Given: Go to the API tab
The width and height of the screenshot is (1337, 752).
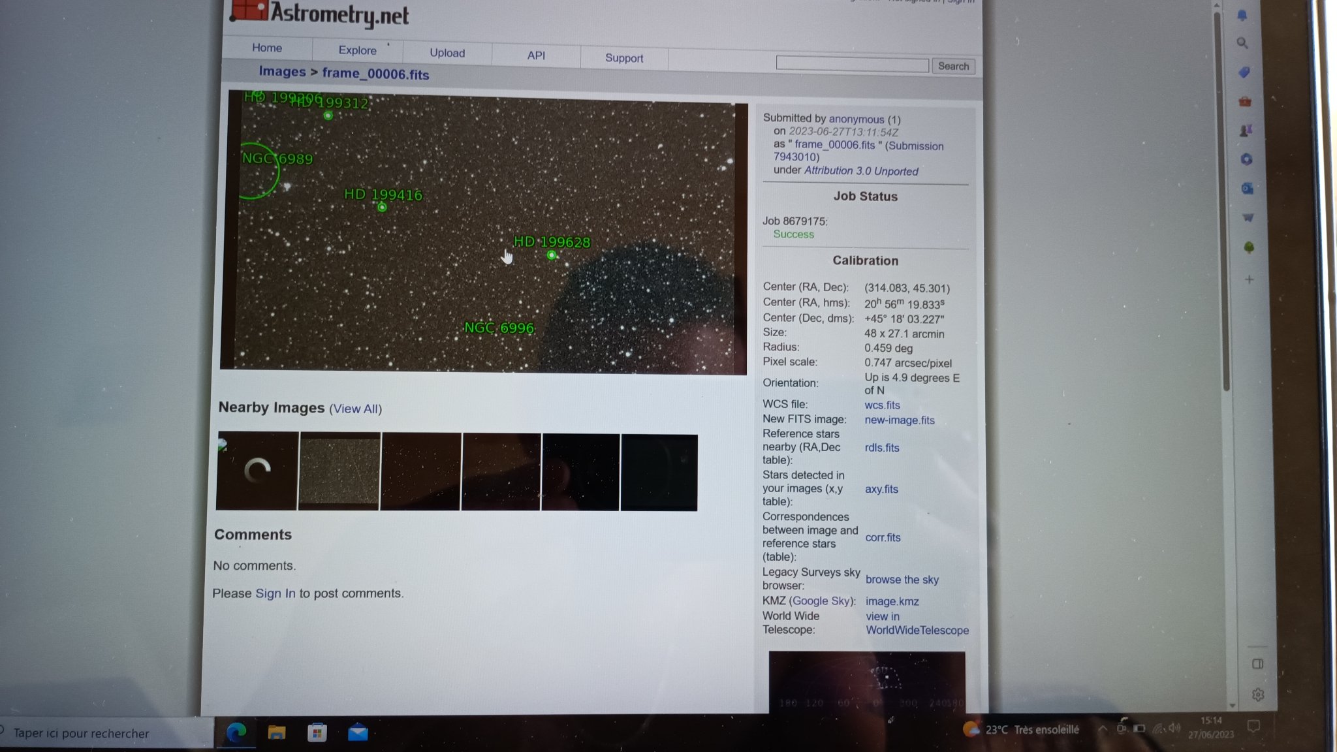Looking at the screenshot, I should point(536,55).
